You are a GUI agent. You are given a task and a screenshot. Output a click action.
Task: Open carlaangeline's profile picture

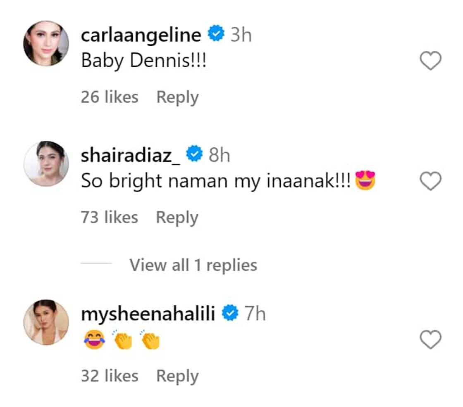coord(46,43)
